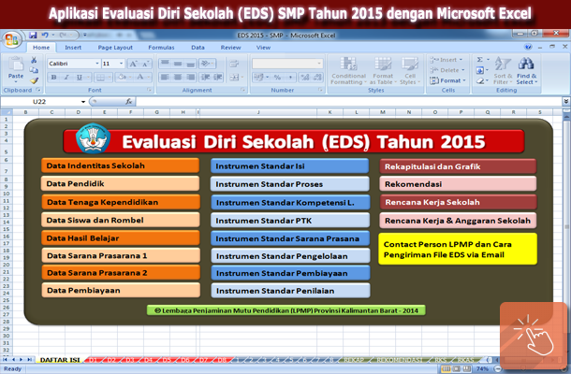Open Format as Table gallery
571x374 pixels.
[x=383, y=71]
